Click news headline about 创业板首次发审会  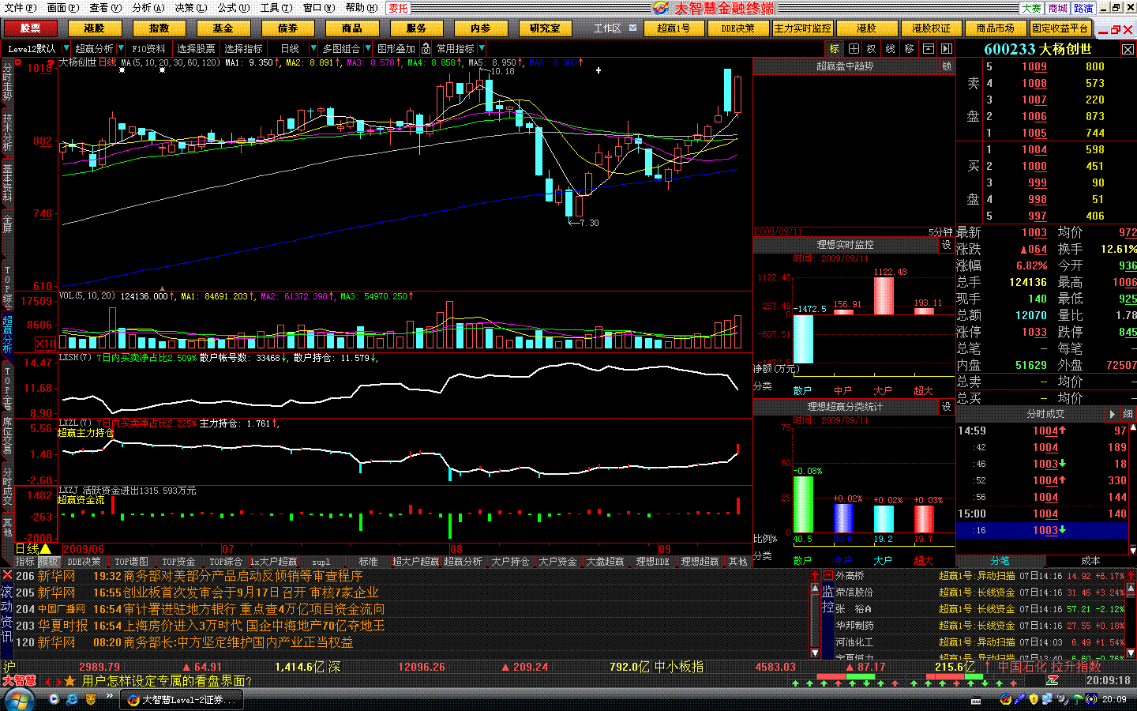250,593
